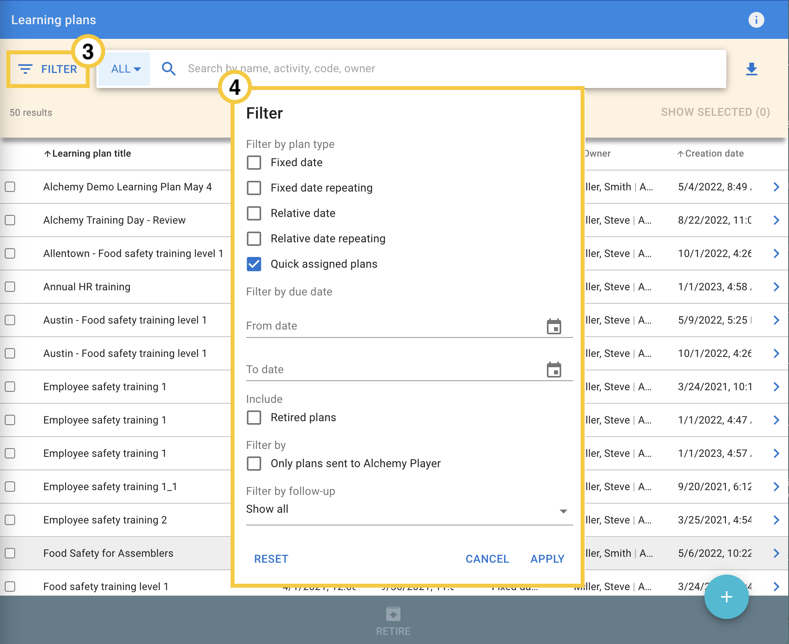
Task: Click the round plus add button
Action: coord(726,596)
